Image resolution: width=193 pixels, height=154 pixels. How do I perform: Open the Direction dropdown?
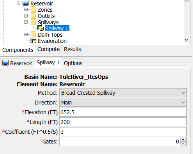coord(123,103)
